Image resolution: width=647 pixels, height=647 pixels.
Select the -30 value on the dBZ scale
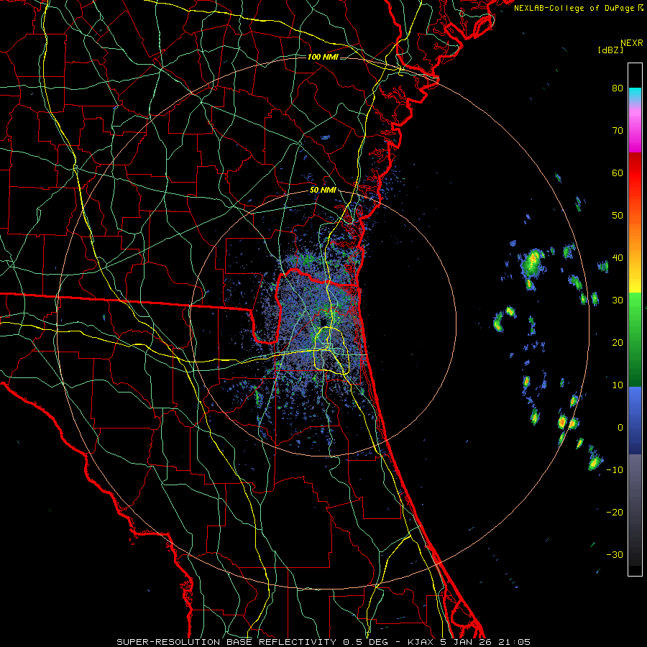coord(615,554)
